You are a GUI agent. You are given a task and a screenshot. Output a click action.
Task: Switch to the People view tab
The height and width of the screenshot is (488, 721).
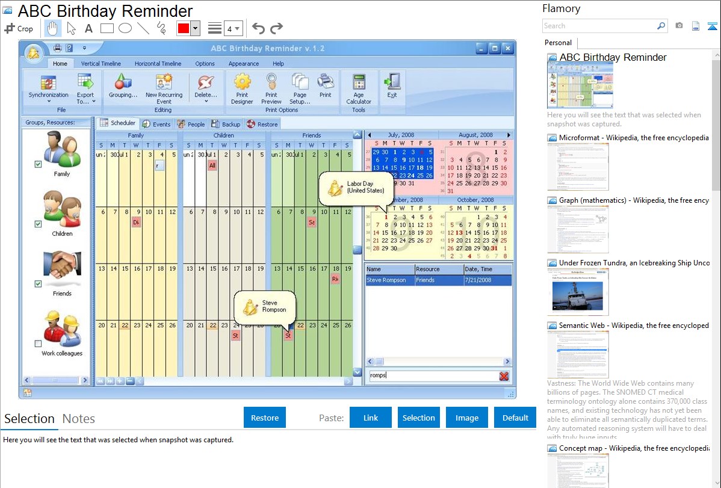pos(191,124)
